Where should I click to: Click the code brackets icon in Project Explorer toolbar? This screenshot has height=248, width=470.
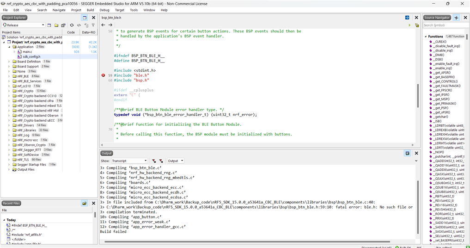coord(79,25)
